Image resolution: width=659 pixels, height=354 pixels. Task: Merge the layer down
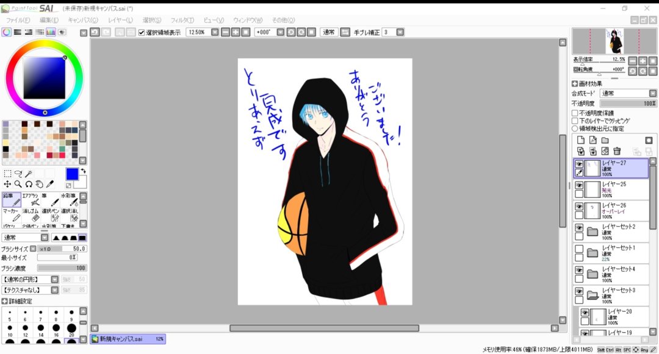[x=592, y=151]
